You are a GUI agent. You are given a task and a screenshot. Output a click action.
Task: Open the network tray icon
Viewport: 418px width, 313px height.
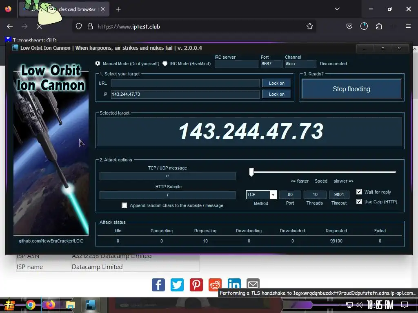349,305
